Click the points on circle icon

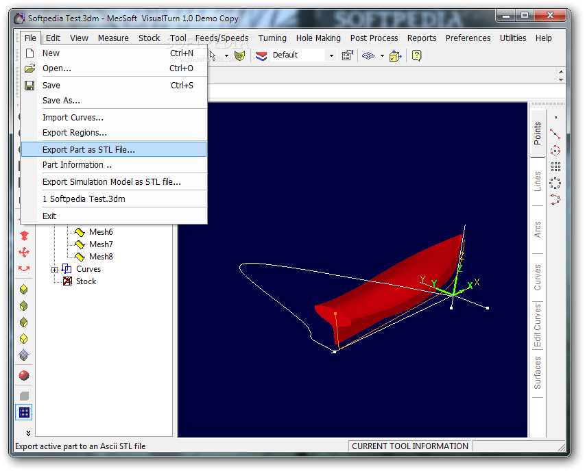[555, 150]
